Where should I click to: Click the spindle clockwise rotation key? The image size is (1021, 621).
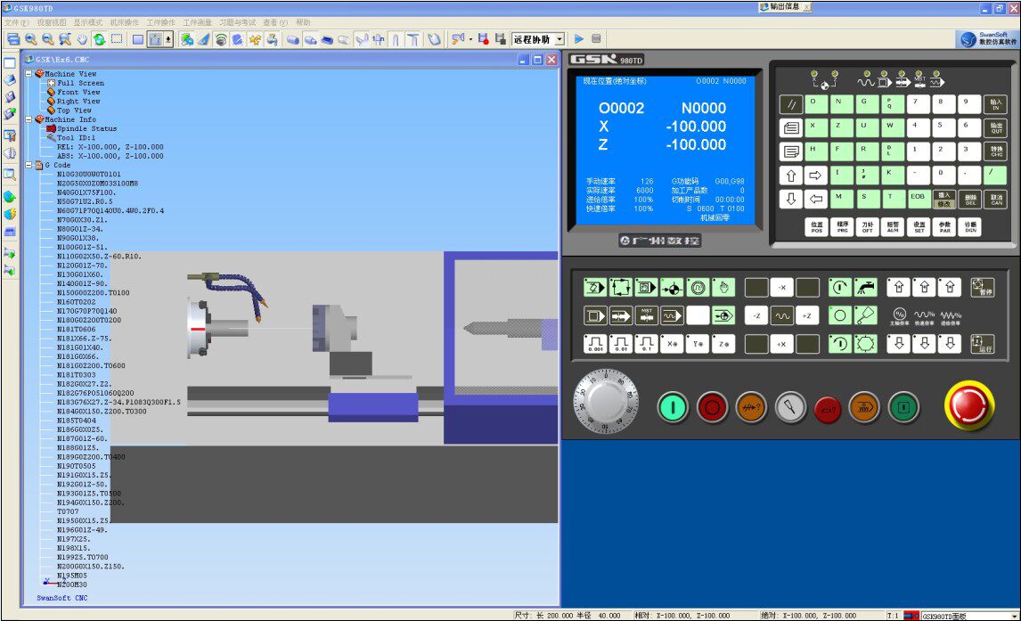click(x=840, y=287)
